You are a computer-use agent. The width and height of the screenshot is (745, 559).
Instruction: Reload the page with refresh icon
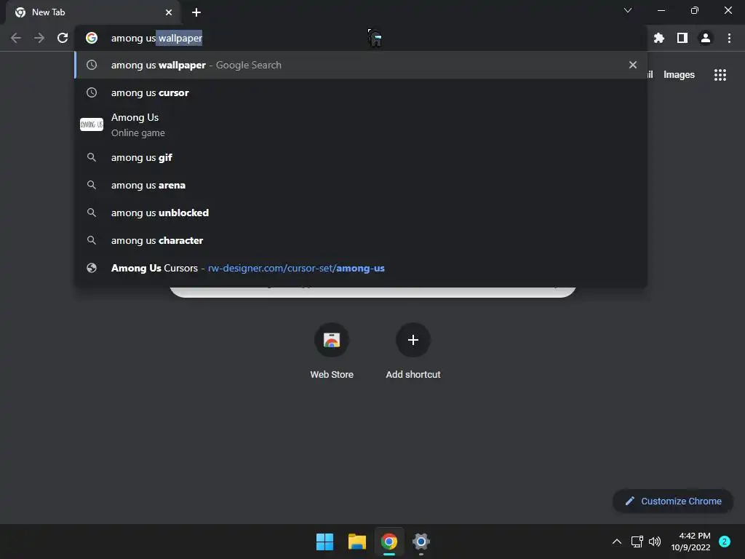63,38
